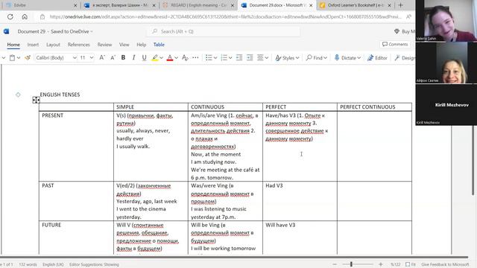Open highlight color dropdown arrow
This screenshot has width=477, height=268.
161,58
